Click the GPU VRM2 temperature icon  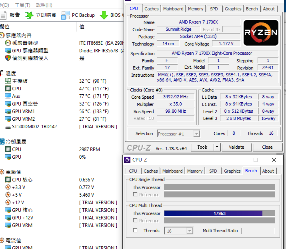pos(8,119)
